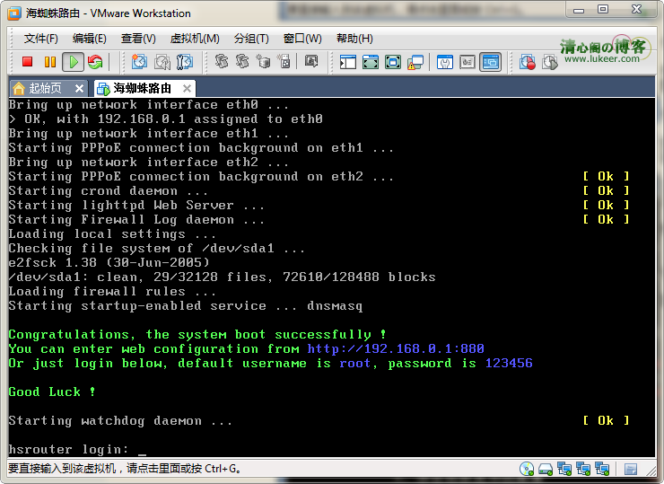Click the Ok status of watchdog daemon

click(606, 420)
